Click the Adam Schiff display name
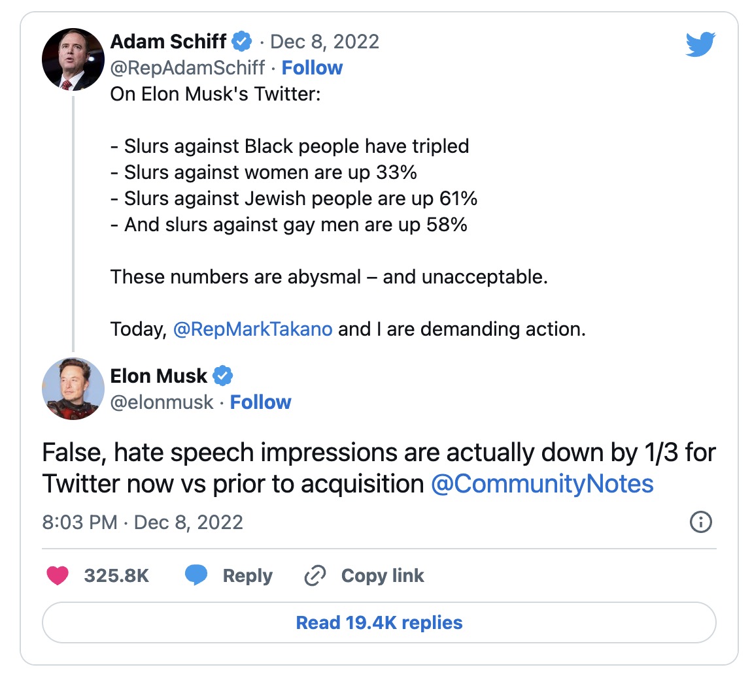752x678 pixels. (168, 42)
